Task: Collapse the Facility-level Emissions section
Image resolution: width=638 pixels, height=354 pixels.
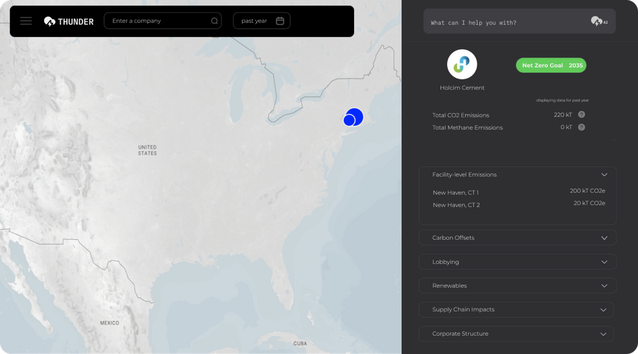Action: point(604,175)
